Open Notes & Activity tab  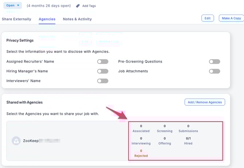[77, 19]
